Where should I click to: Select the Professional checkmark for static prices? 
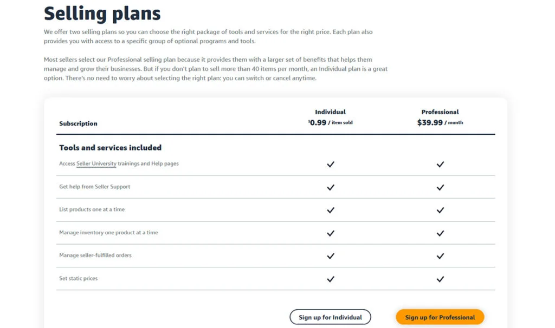tap(440, 279)
